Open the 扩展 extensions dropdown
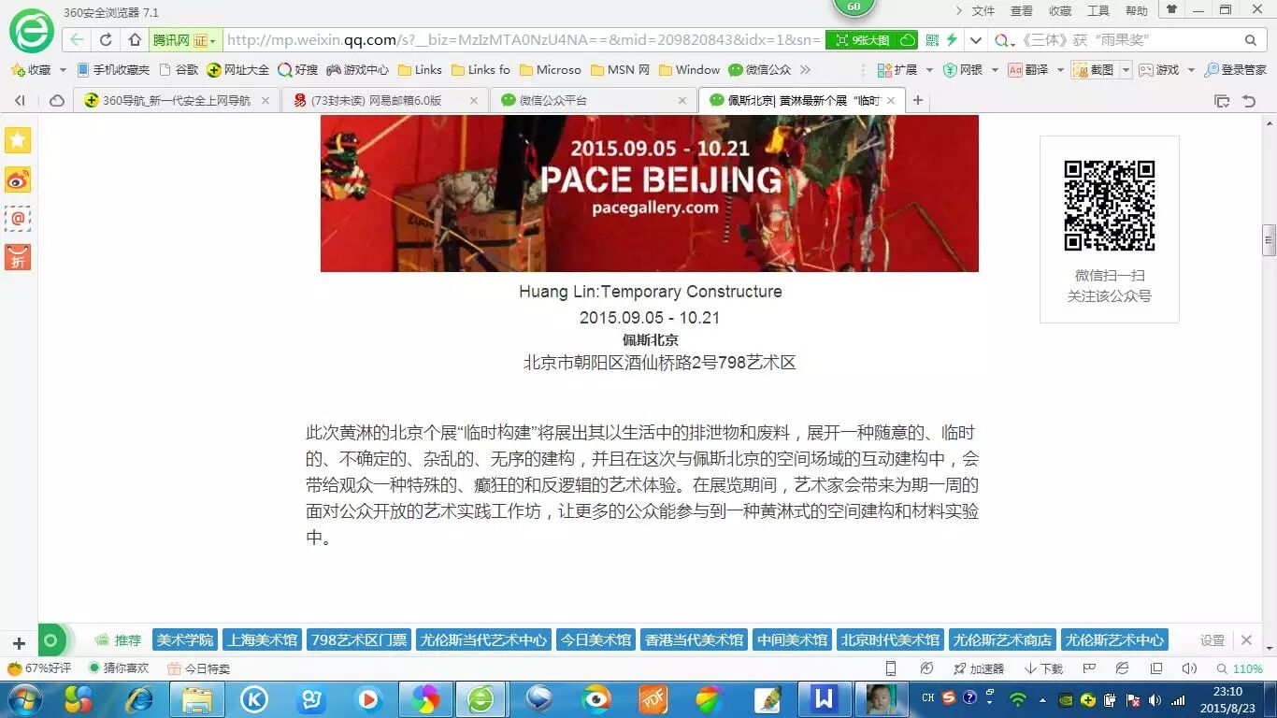Viewport: 1277px width, 718px height. click(904, 70)
